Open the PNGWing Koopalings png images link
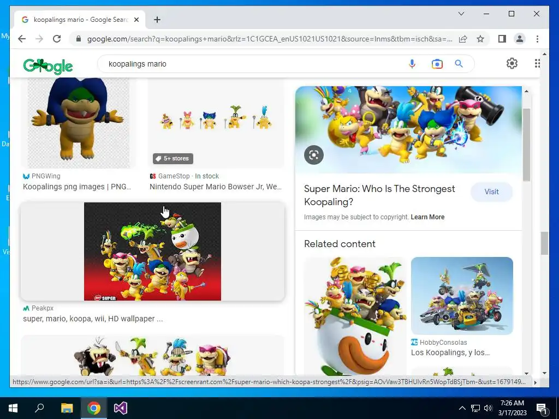Screen dimensions: 559x419 [77, 187]
